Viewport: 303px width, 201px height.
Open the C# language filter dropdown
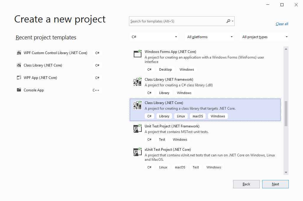pos(154,37)
